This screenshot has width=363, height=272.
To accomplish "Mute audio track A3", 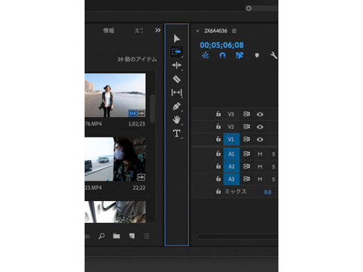I will [260, 179].
